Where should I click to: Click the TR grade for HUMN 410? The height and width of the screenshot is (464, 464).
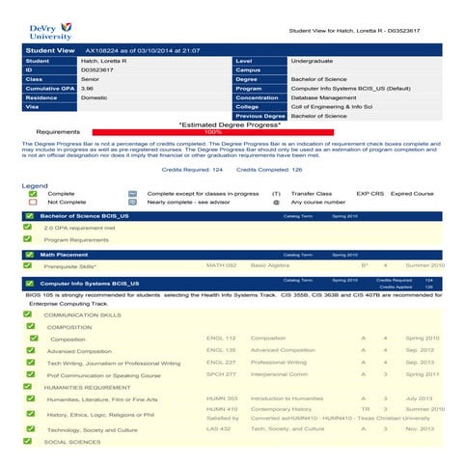coord(366,409)
